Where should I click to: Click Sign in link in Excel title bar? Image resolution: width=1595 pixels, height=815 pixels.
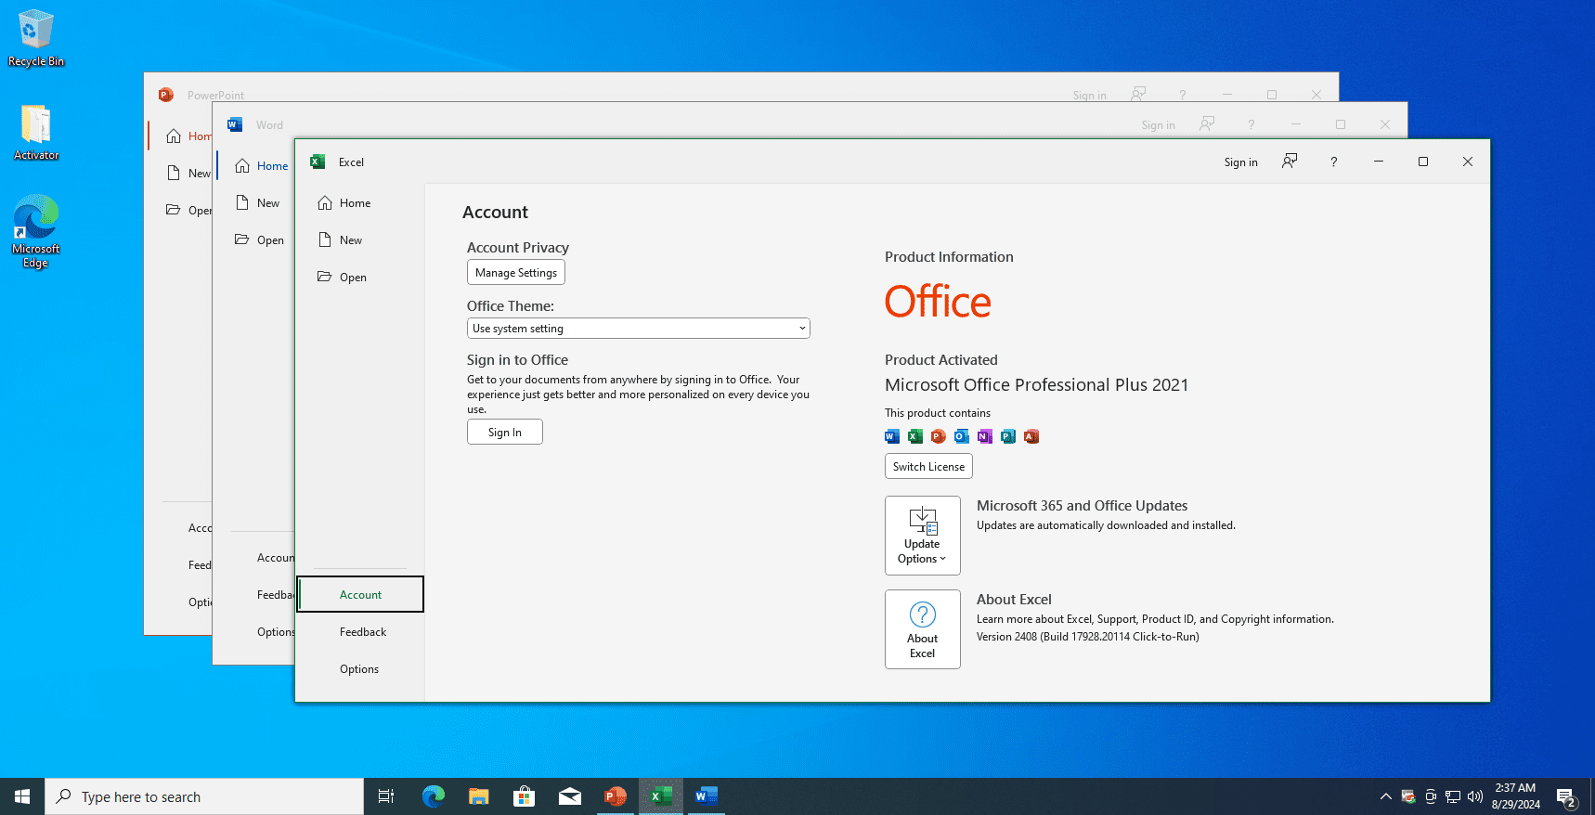tap(1240, 162)
